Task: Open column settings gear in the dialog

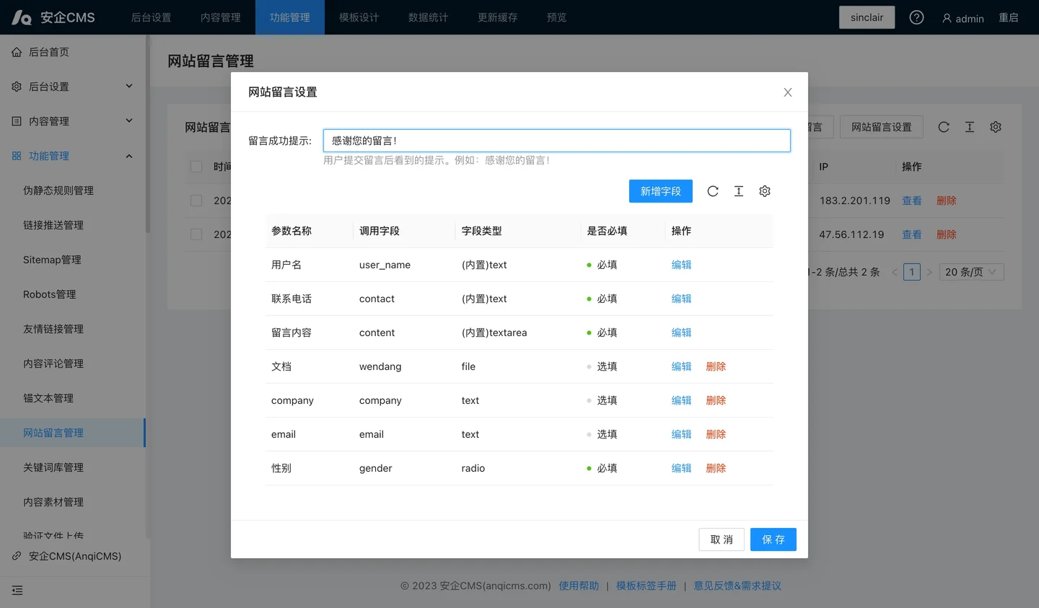Action: coord(765,191)
